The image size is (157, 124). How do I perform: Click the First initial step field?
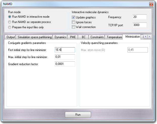pyautogui.click(x=65, y=50)
